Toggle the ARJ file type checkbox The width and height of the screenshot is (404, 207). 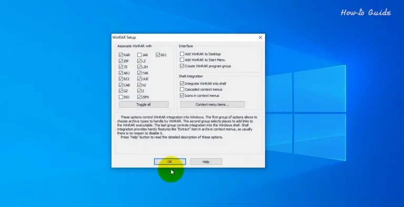click(121, 73)
